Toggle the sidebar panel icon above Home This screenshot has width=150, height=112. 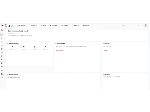coord(2,30)
